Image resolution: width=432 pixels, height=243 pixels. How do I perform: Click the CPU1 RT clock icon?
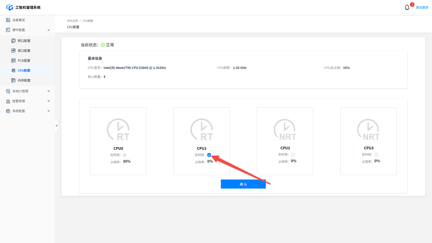[x=202, y=130]
